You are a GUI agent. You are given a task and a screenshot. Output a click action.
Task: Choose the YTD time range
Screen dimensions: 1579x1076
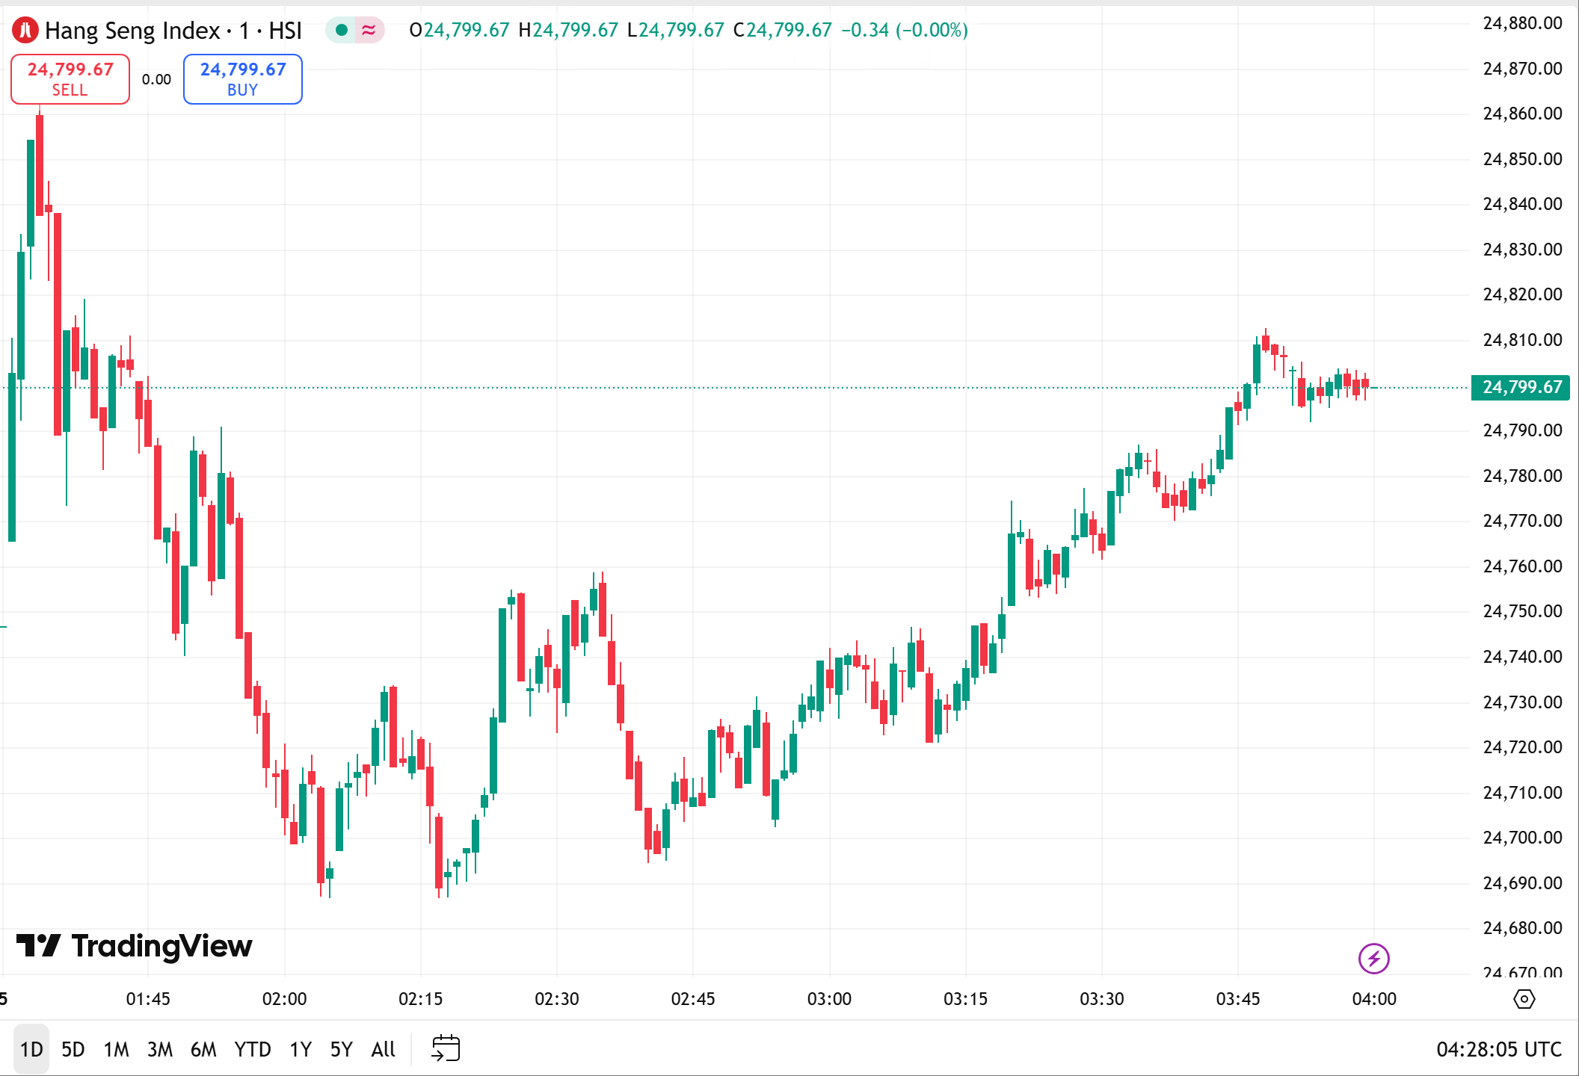click(253, 1049)
